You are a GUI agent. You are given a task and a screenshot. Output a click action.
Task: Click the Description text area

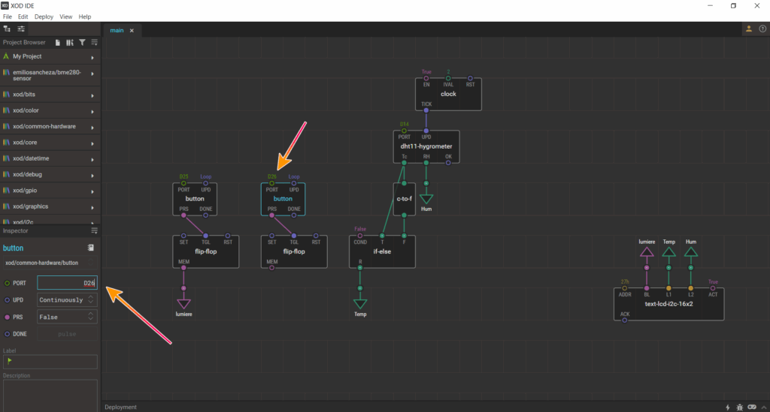pos(50,395)
